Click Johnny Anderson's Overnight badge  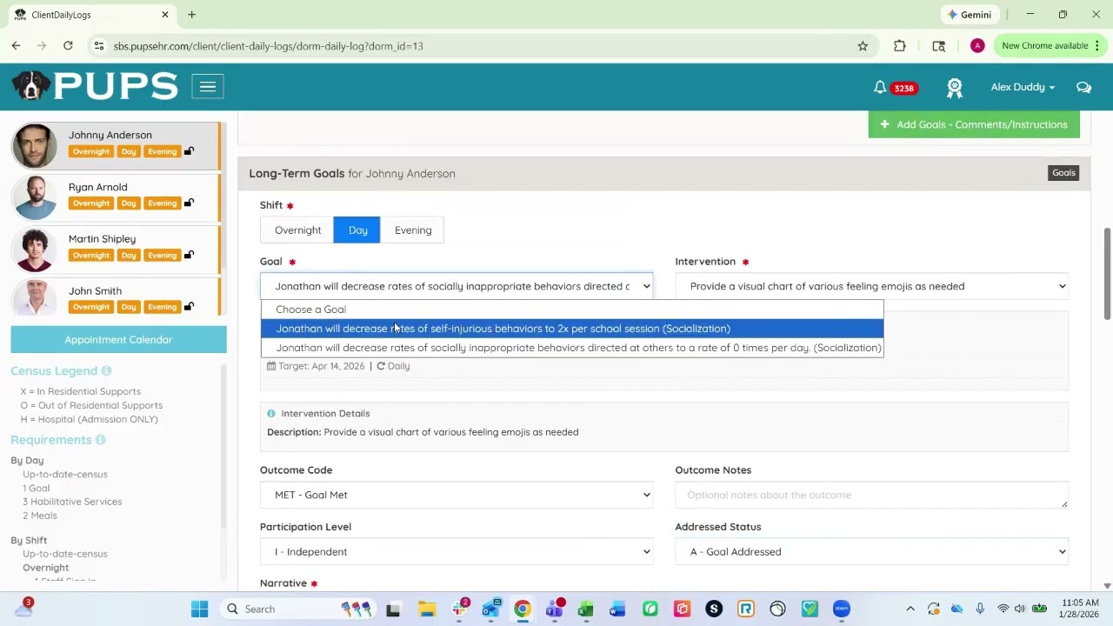91,151
